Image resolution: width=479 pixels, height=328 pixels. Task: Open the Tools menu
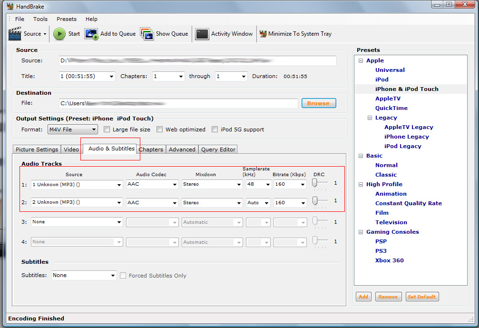coord(40,19)
